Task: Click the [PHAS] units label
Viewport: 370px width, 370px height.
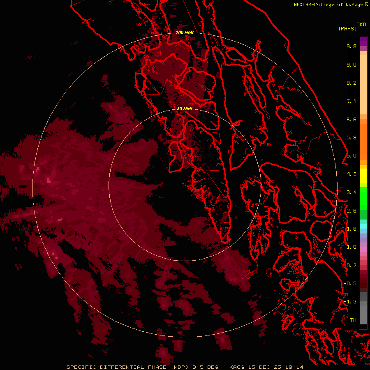Action: 347,28
